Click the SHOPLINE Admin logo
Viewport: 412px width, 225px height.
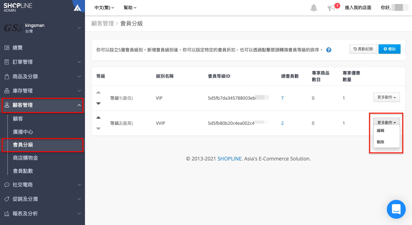[x=18, y=7]
